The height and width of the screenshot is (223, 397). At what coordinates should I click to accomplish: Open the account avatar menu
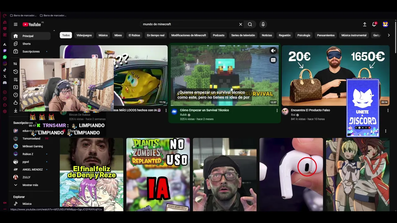point(385,24)
